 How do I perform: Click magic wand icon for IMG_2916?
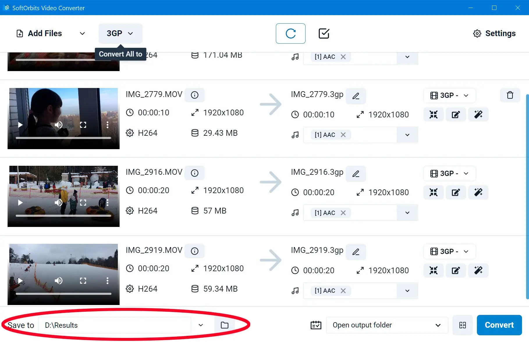(478, 192)
